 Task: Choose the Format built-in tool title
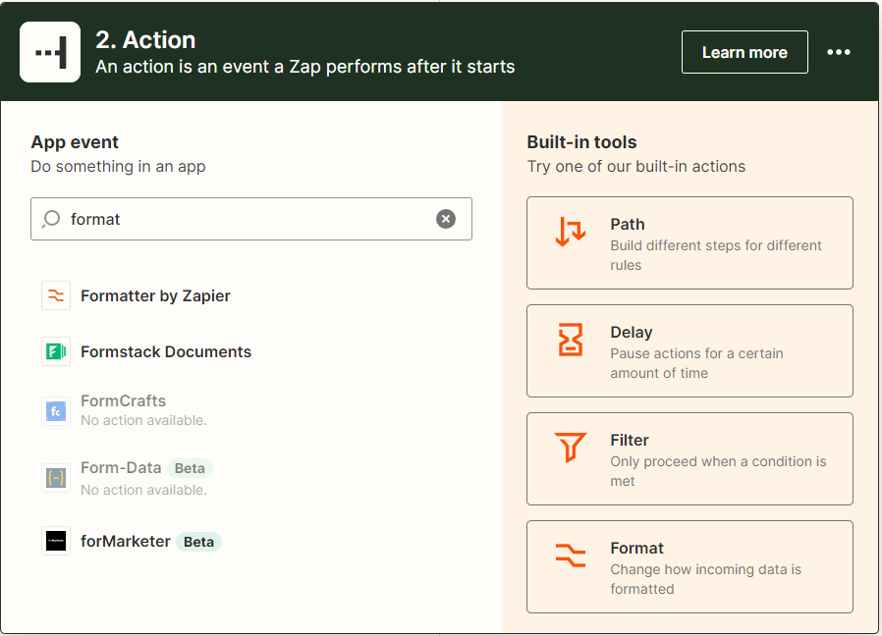pyautogui.click(x=636, y=549)
